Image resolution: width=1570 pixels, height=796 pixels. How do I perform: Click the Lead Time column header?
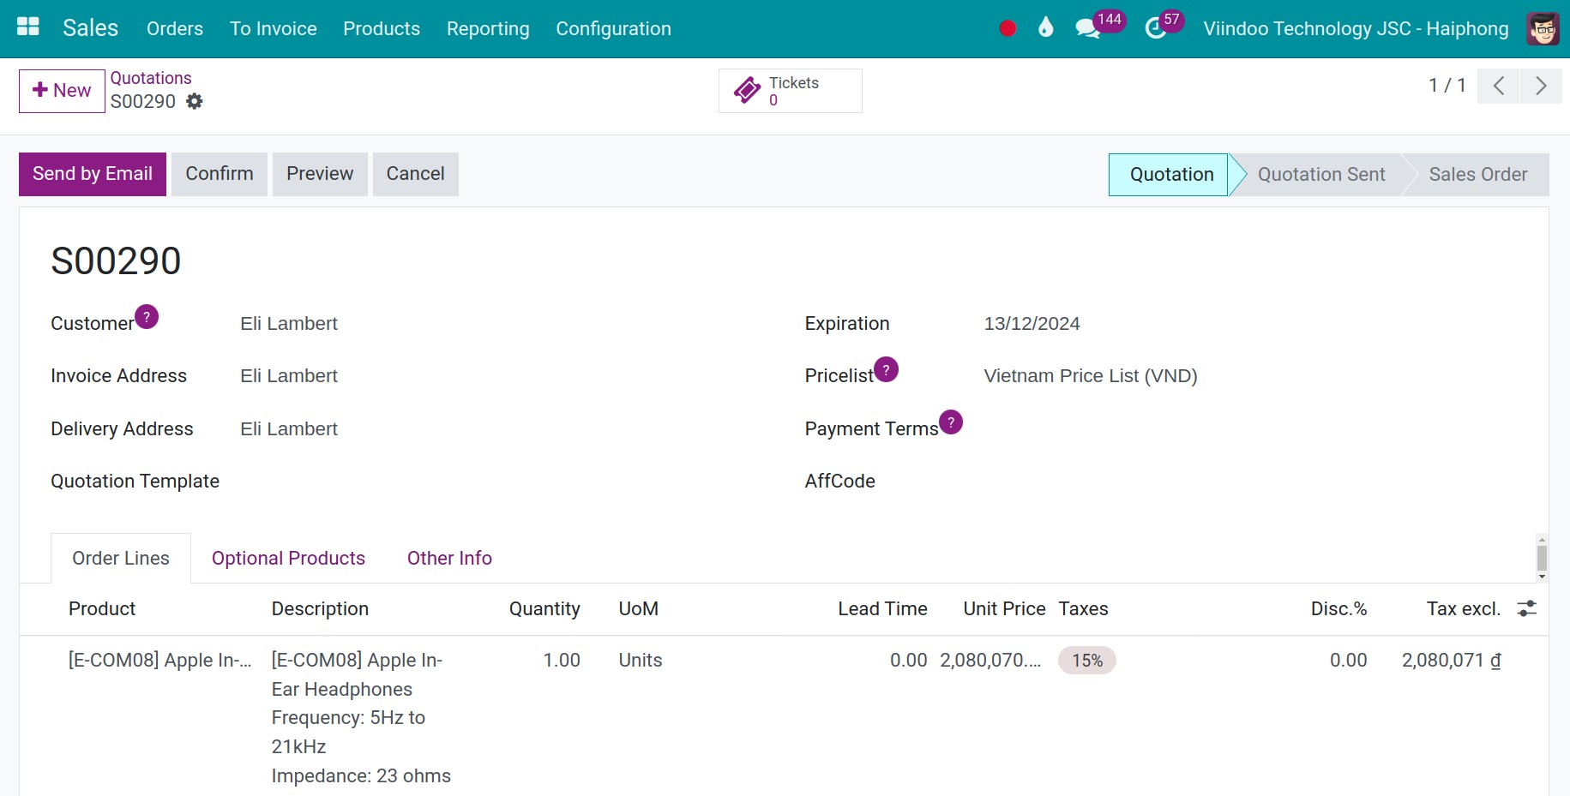882,609
